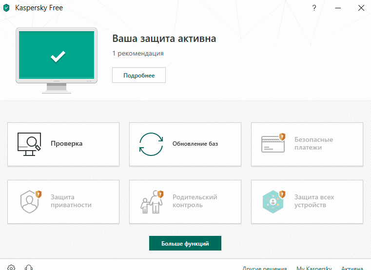Click the 1 рекомендация text
371x270 pixels.
coord(137,54)
